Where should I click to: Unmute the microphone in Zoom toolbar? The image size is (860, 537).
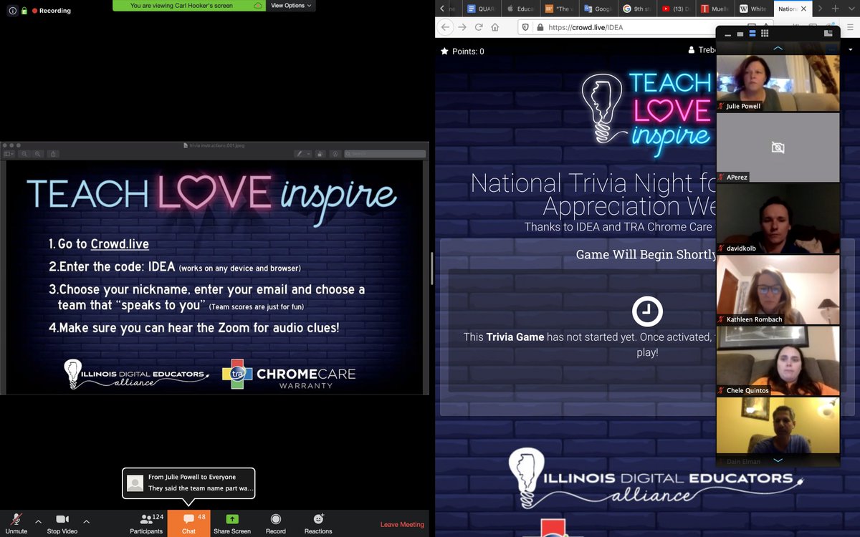coord(16,523)
